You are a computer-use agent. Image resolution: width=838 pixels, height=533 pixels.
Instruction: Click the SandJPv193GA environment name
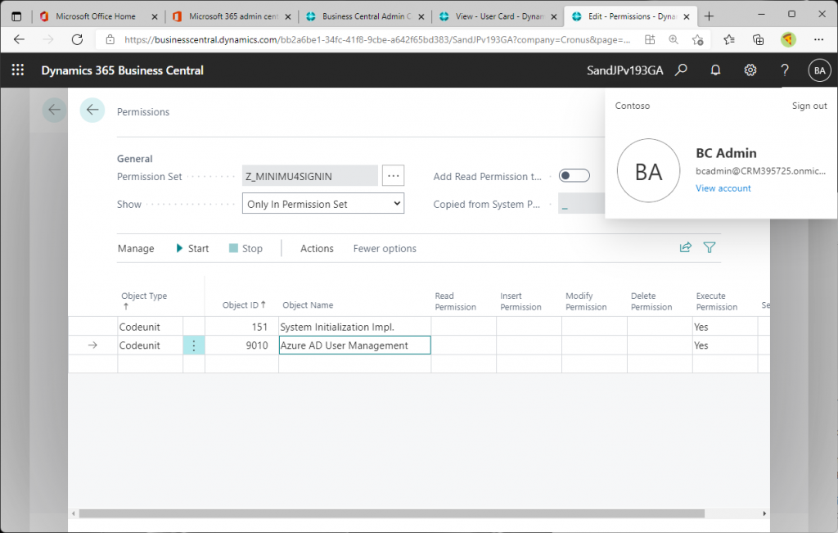tap(624, 70)
